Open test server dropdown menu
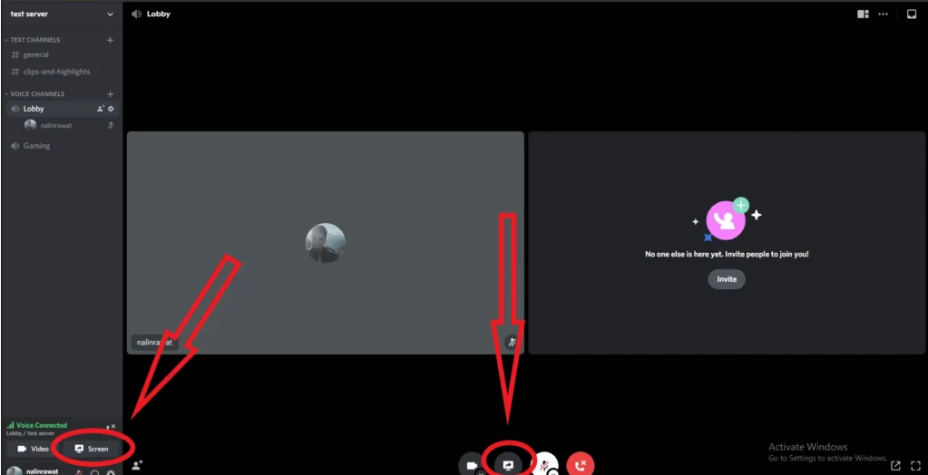 coord(61,14)
